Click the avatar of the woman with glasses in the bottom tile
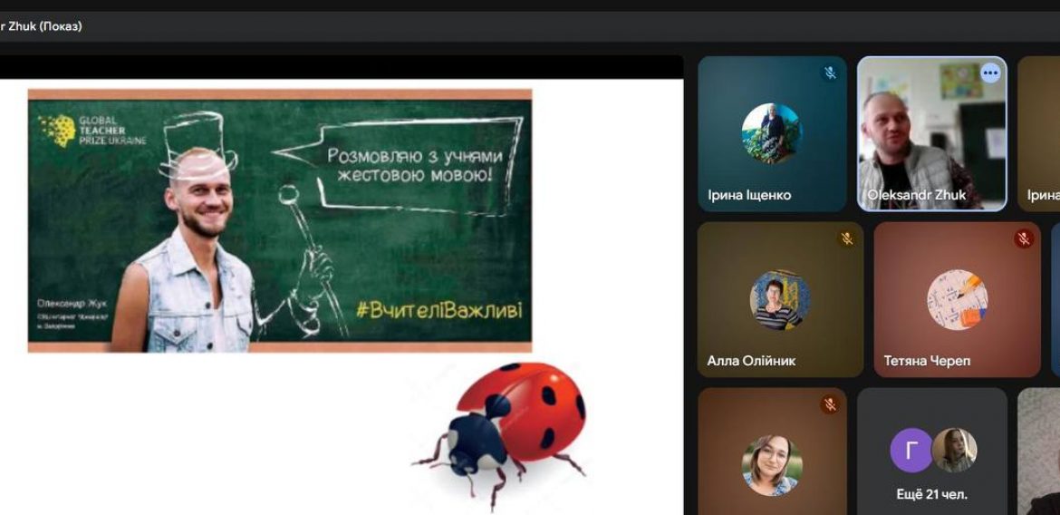The image size is (1060, 515). coord(771,465)
